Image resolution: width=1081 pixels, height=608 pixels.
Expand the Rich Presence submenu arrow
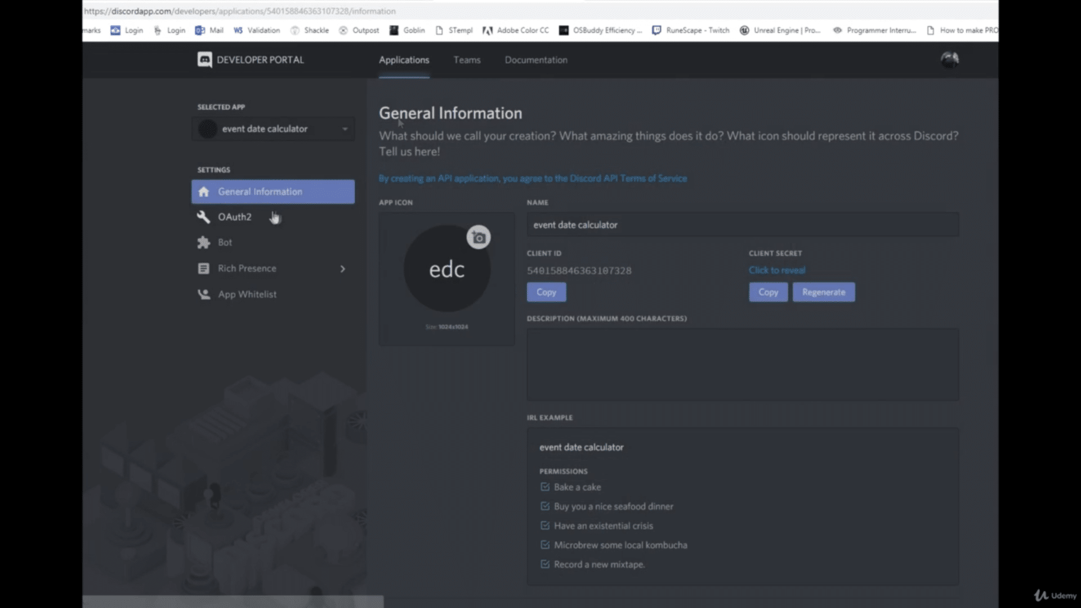pos(342,268)
